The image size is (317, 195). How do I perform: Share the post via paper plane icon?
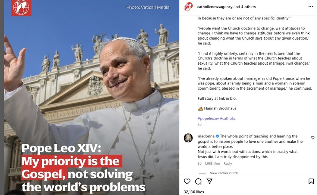pos(210,181)
